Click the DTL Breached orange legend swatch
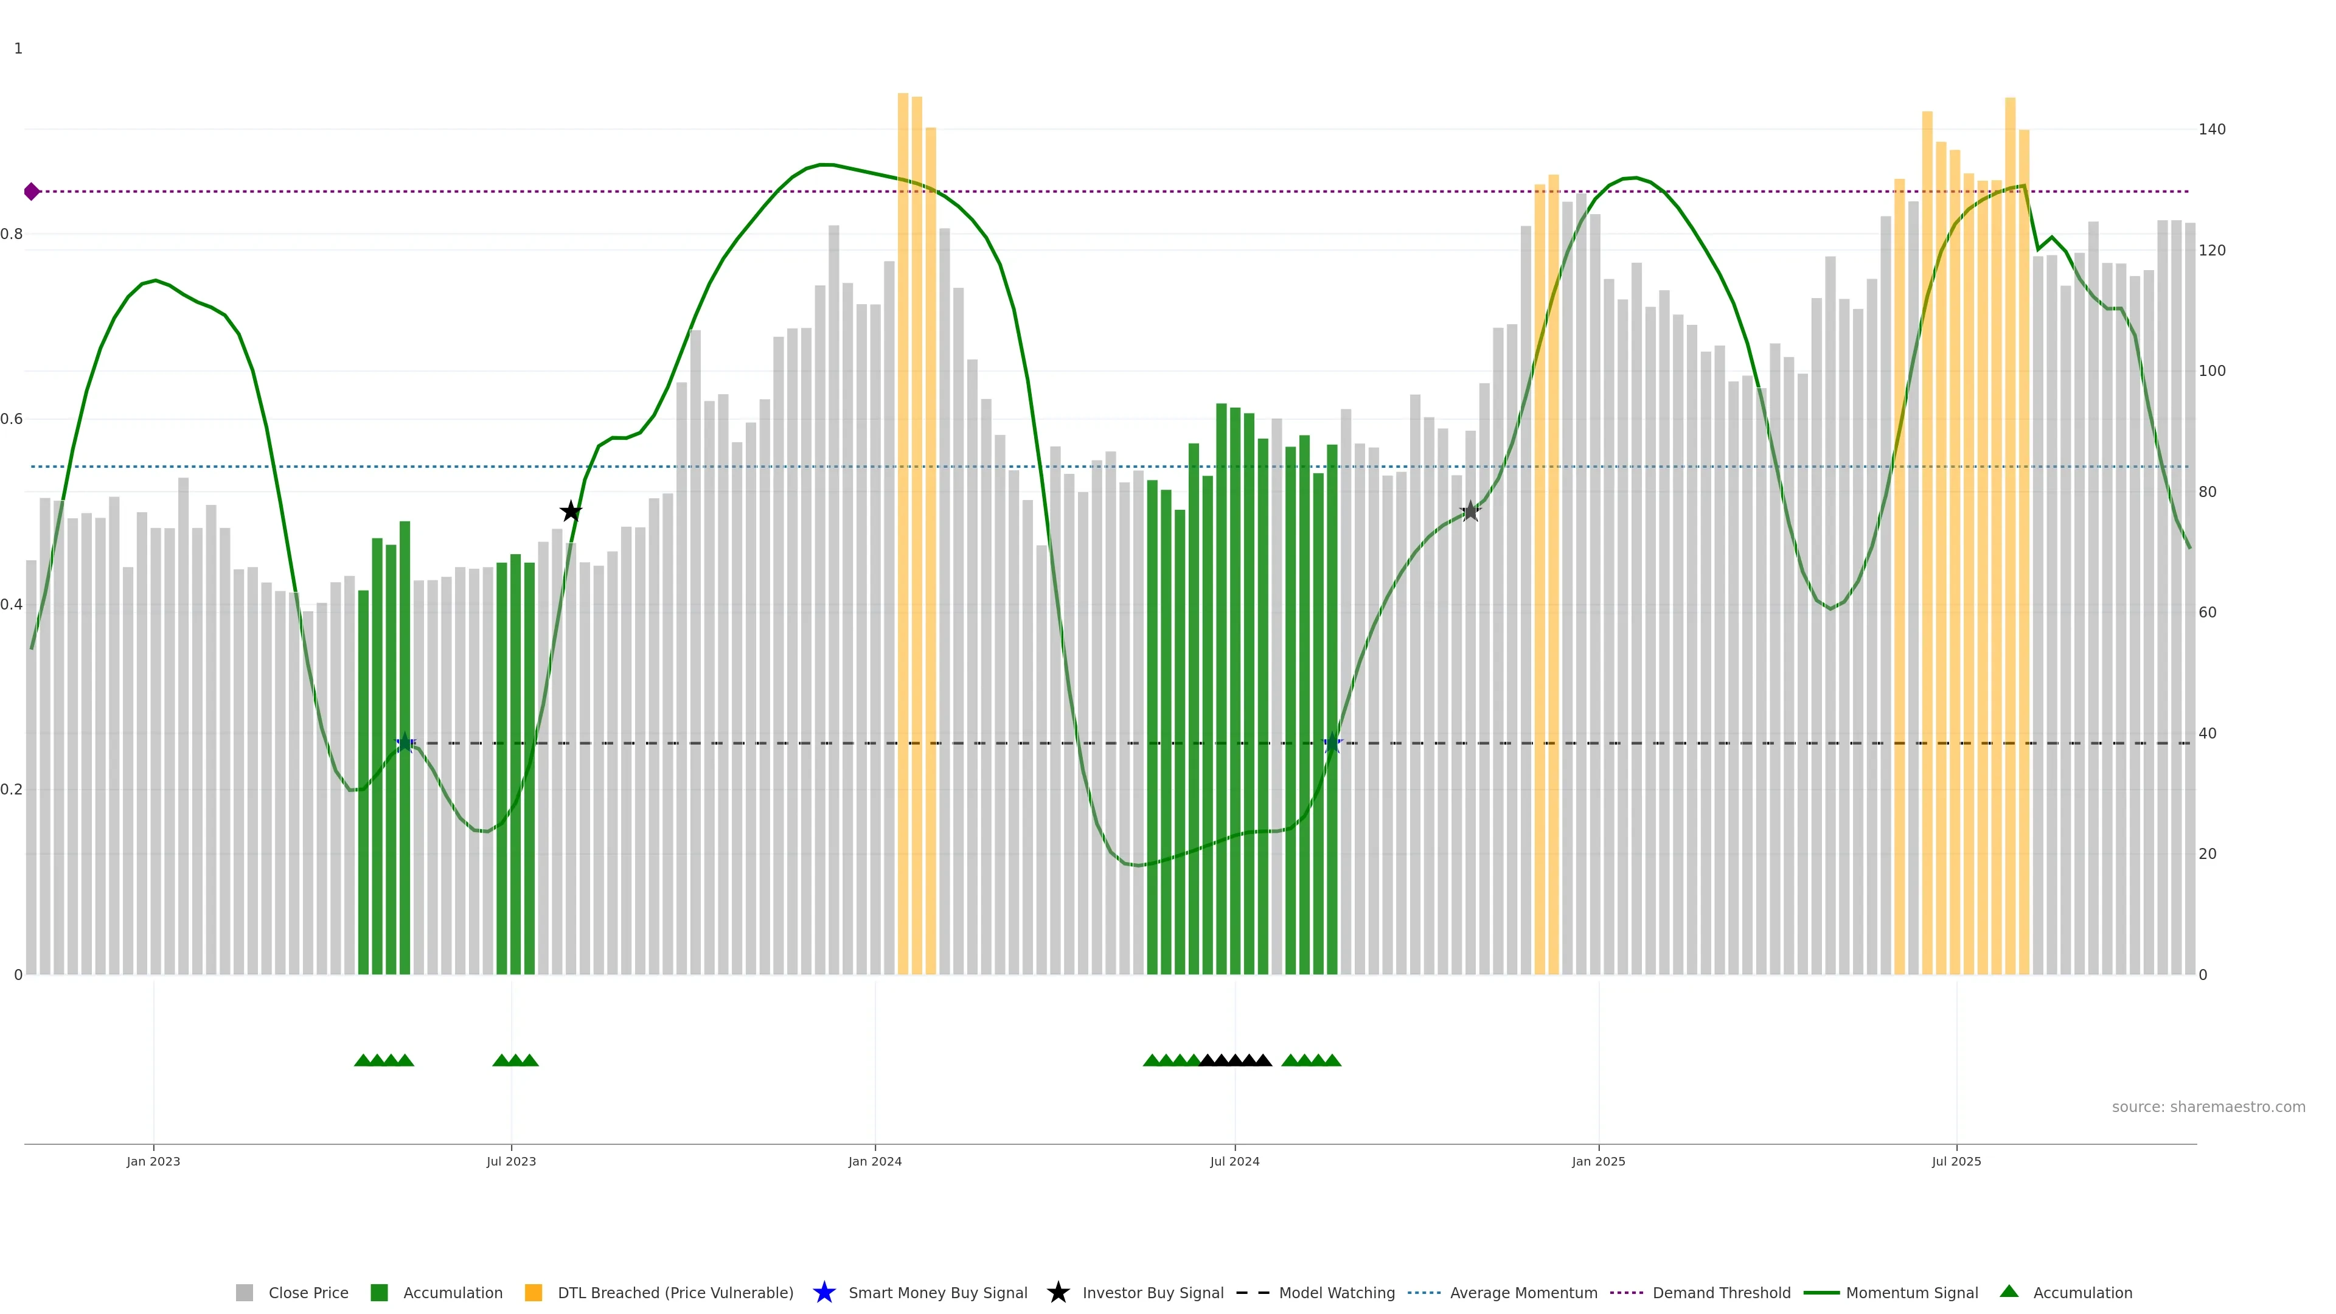 [x=534, y=1293]
